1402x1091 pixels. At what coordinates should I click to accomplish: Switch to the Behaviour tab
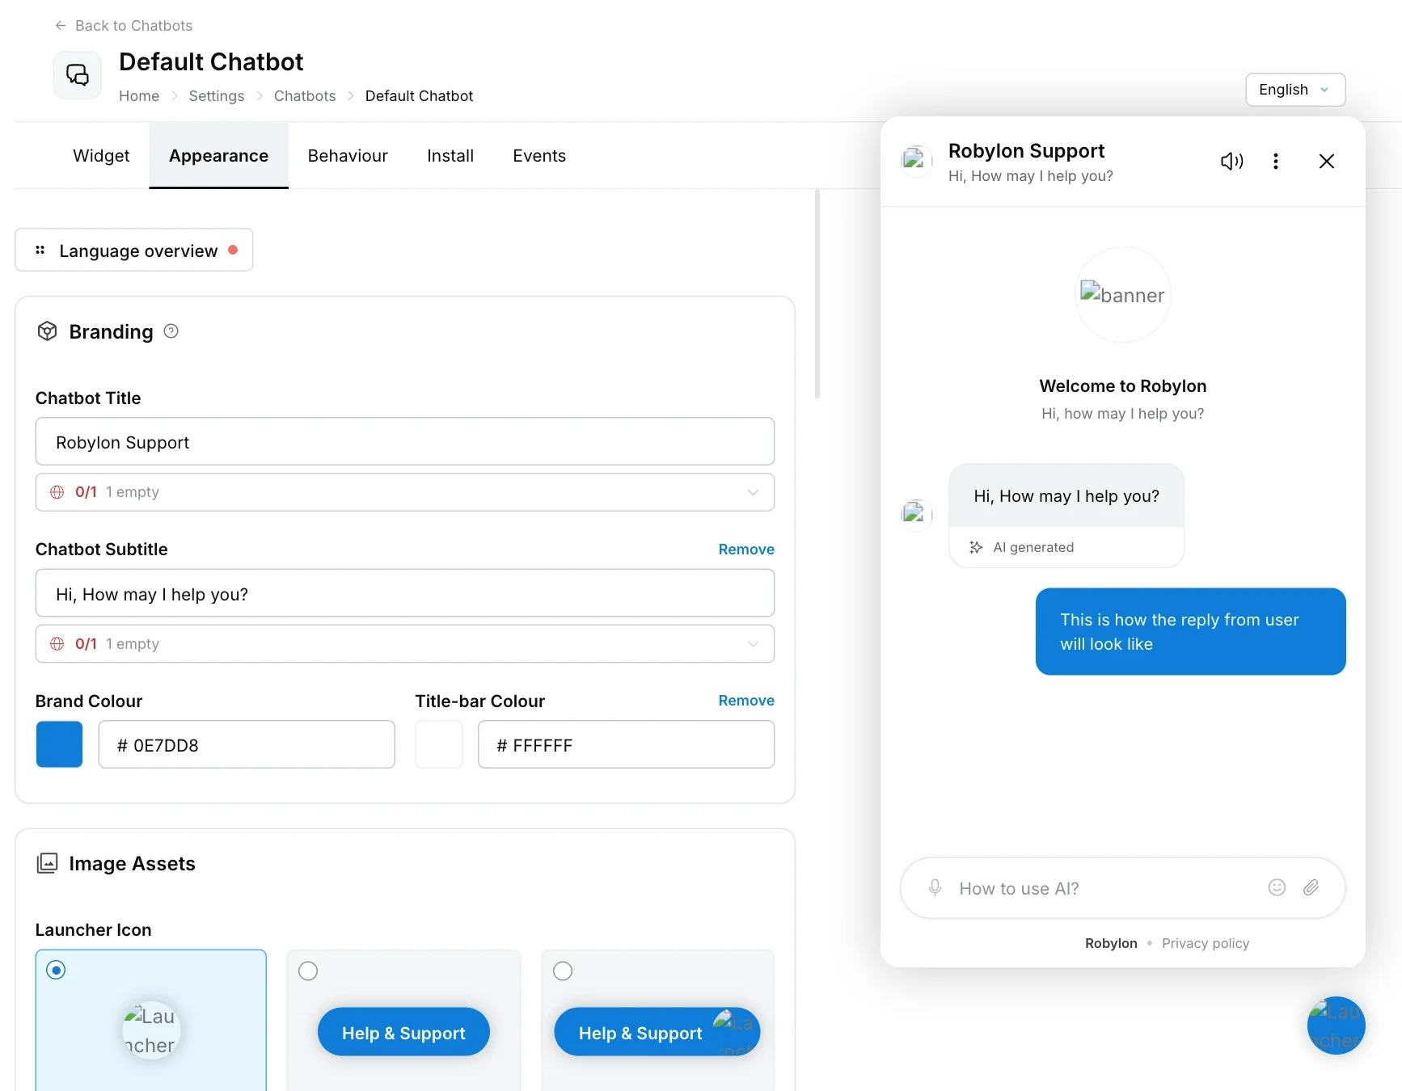click(348, 156)
